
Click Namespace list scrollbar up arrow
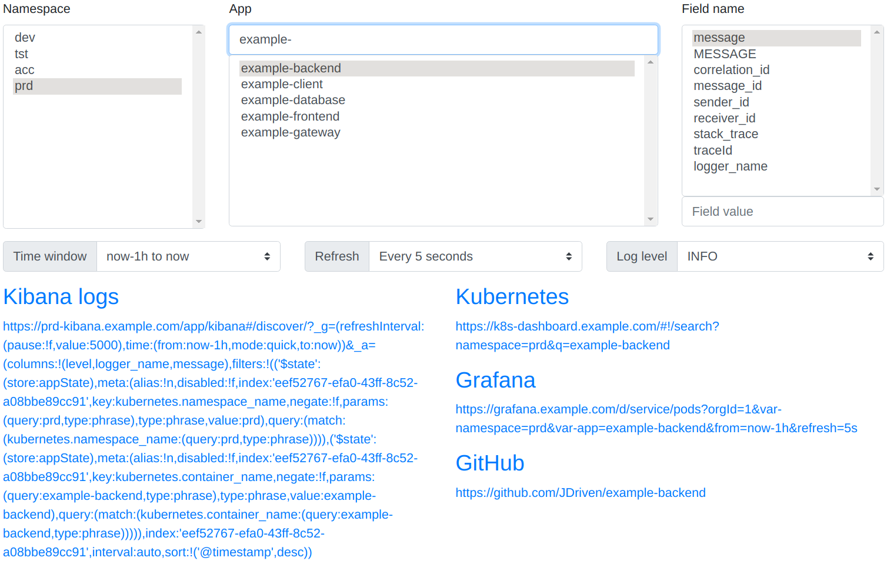(199, 32)
